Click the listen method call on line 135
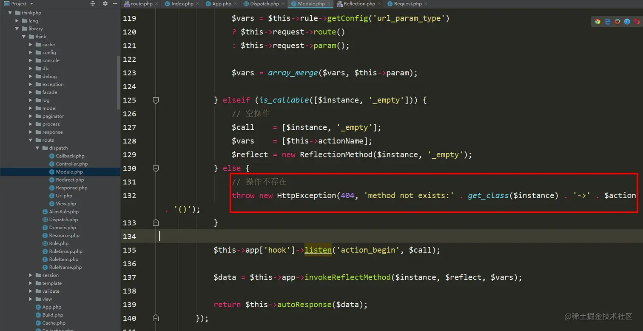643x331 pixels. point(318,250)
